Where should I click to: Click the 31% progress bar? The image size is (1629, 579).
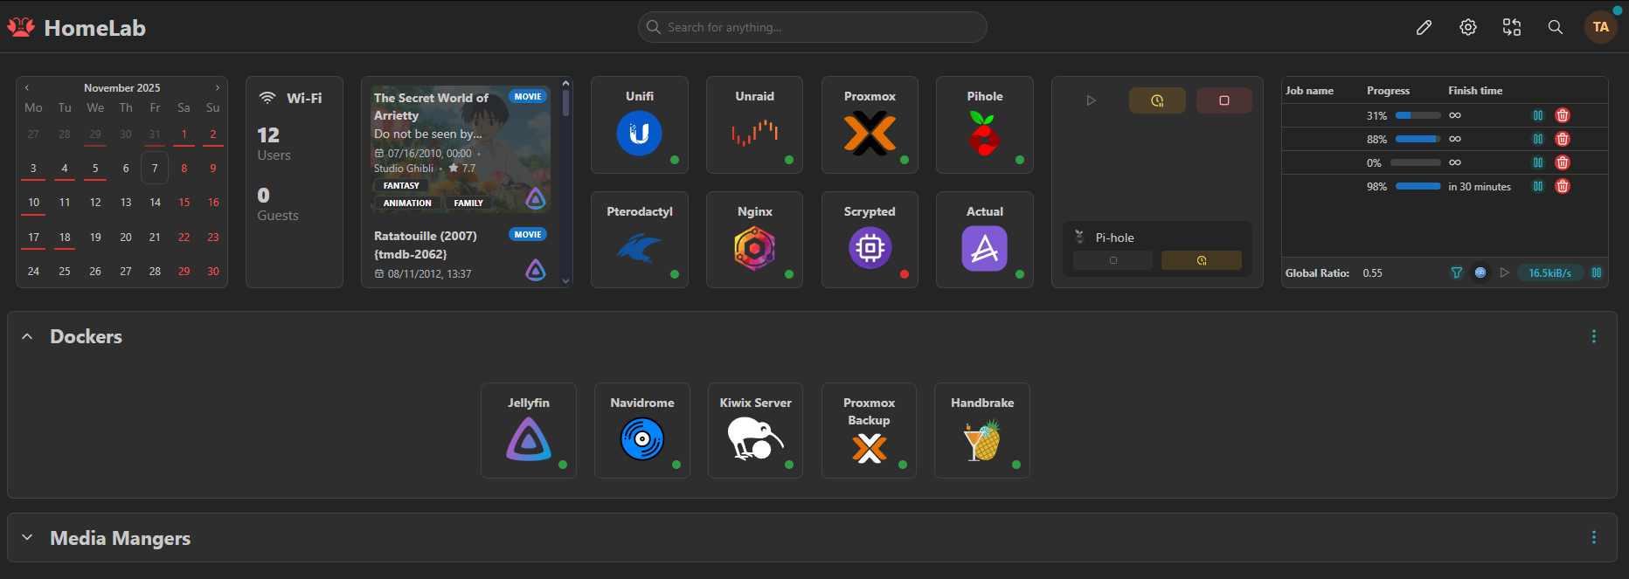click(1418, 115)
